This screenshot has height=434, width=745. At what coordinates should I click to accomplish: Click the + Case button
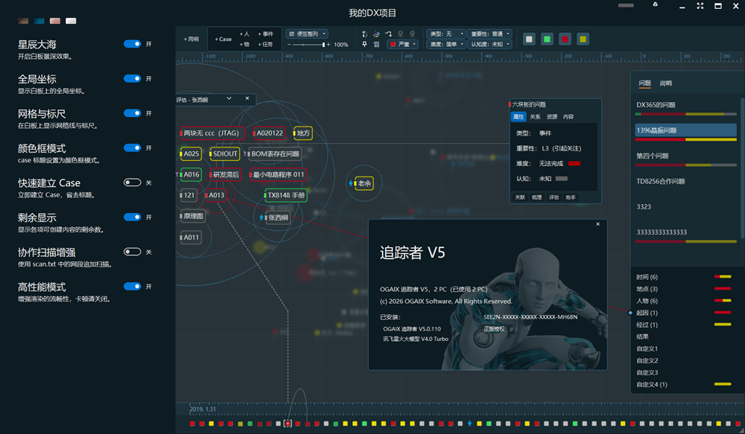pyautogui.click(x=223, y=39)
